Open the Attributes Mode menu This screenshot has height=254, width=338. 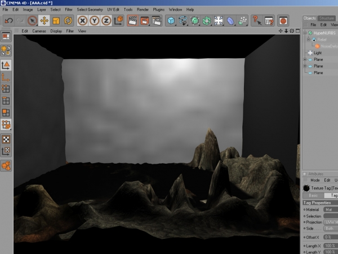315,180
